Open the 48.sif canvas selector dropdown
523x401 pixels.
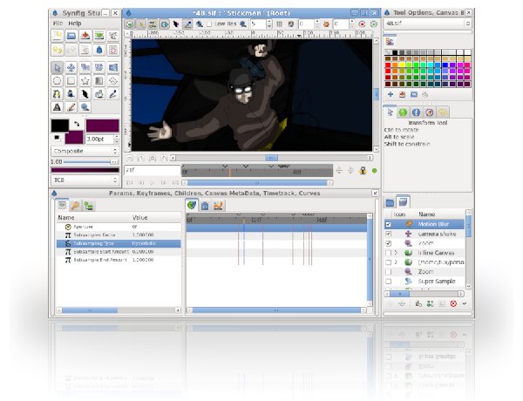(x=428, y=24)
